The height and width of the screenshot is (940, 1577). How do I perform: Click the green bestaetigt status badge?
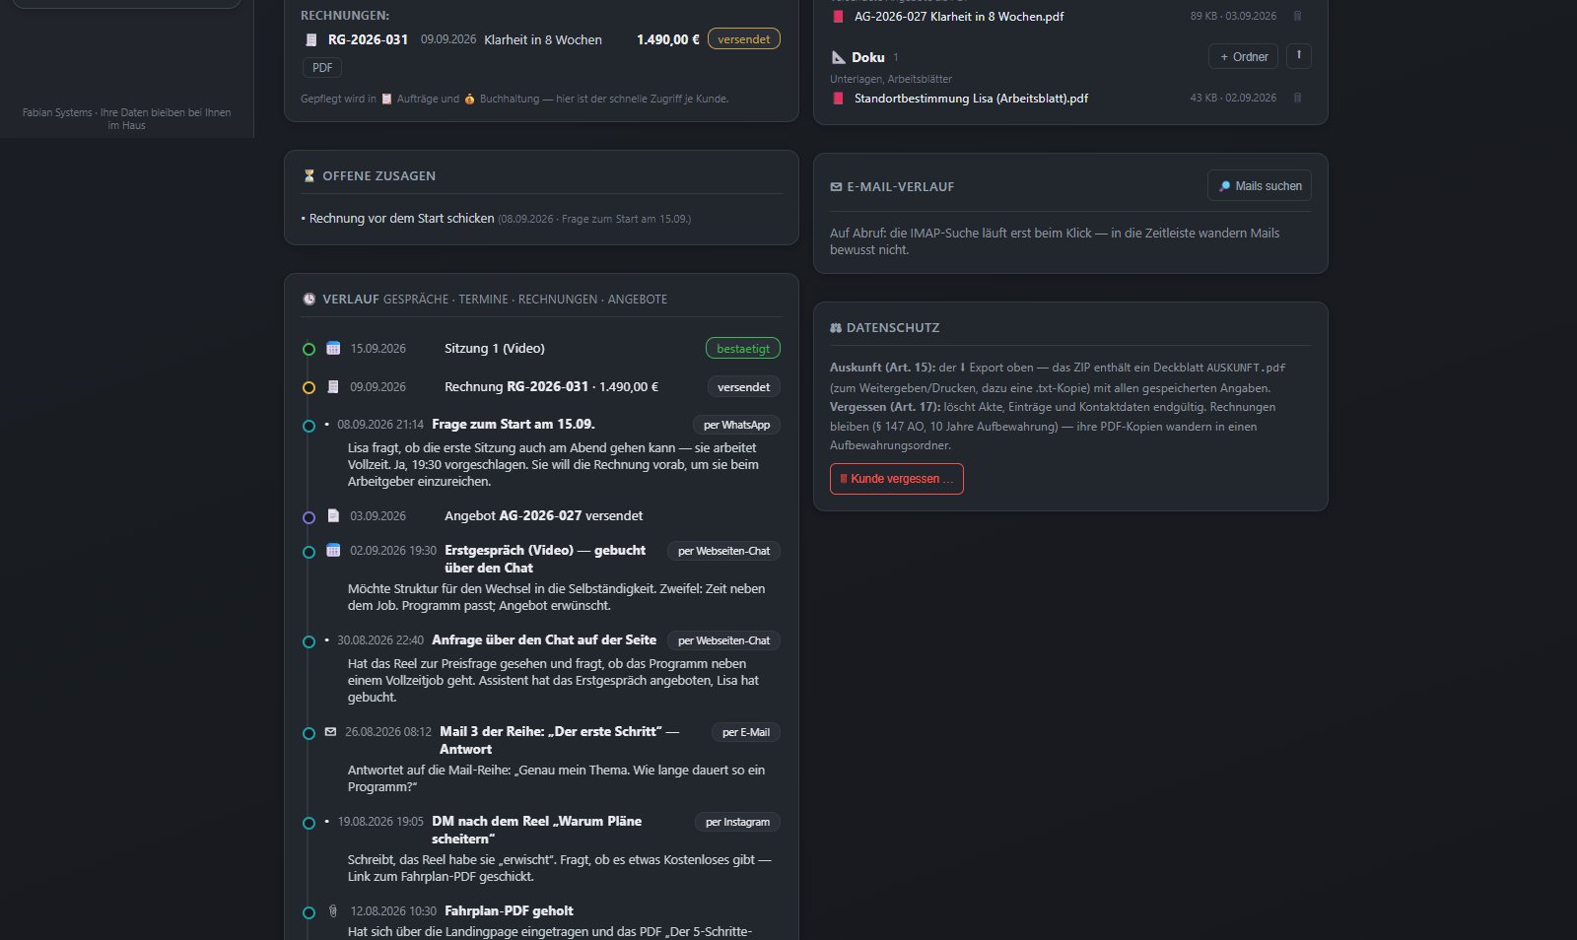click(743, 349)
